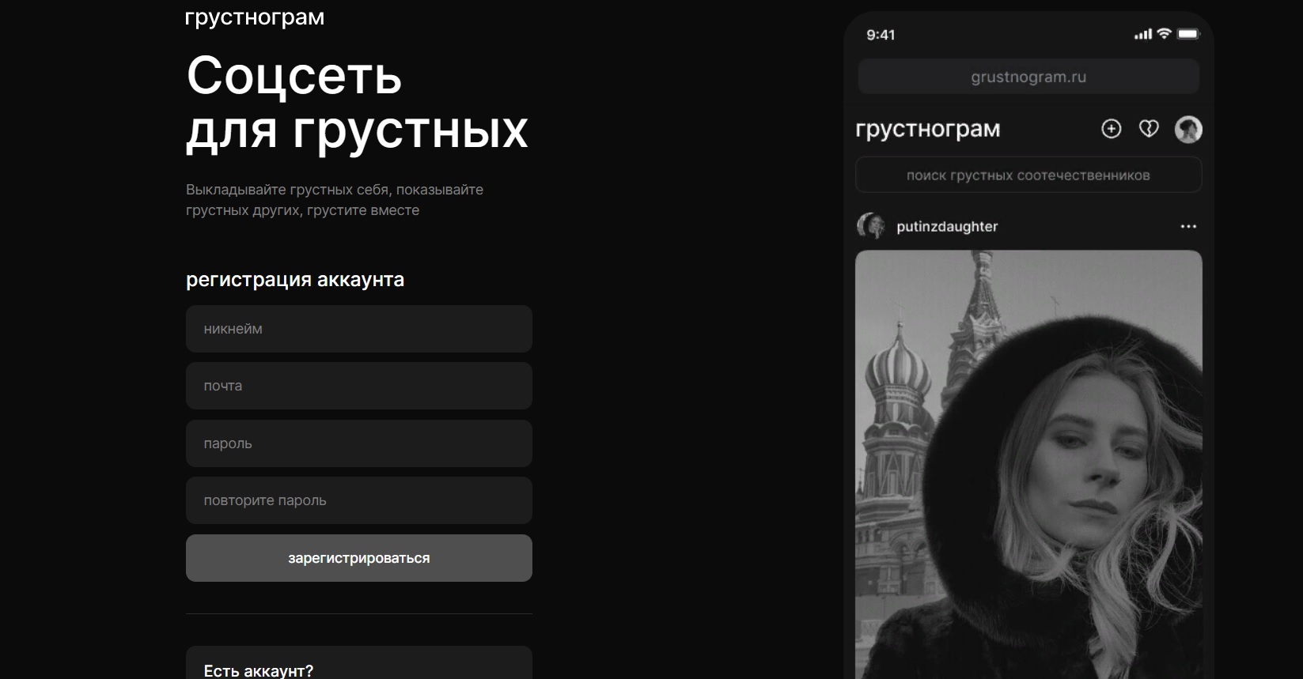The height and width of the screenshot is (679, 1303).
Task: Click the cellular signal bars icon
Action: tap(1142, 34)
